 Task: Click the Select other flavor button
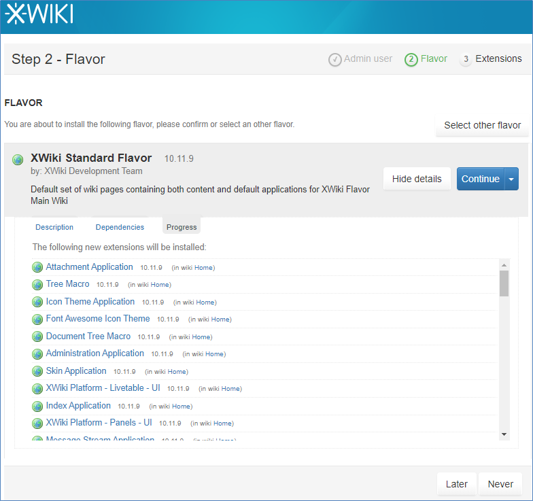click(483, 125)
